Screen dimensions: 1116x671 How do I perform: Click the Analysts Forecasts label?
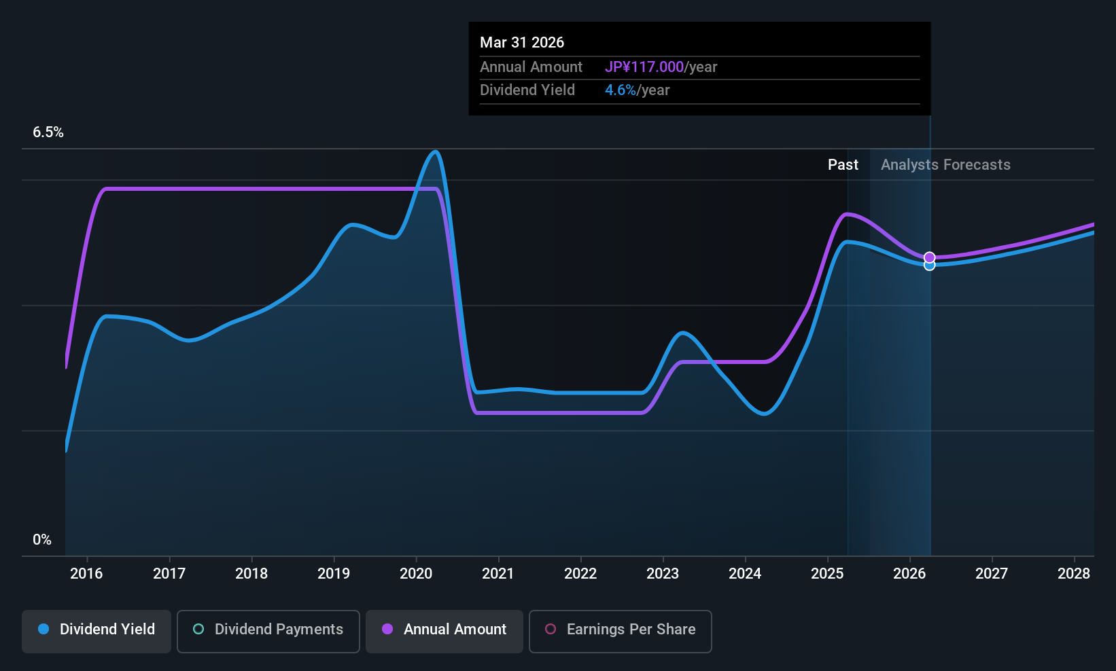[945, 165]
